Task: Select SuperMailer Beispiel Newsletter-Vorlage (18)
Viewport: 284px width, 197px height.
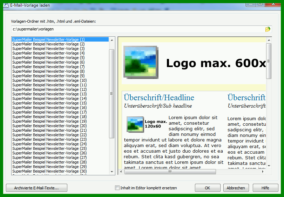Action: click(60, 117)
